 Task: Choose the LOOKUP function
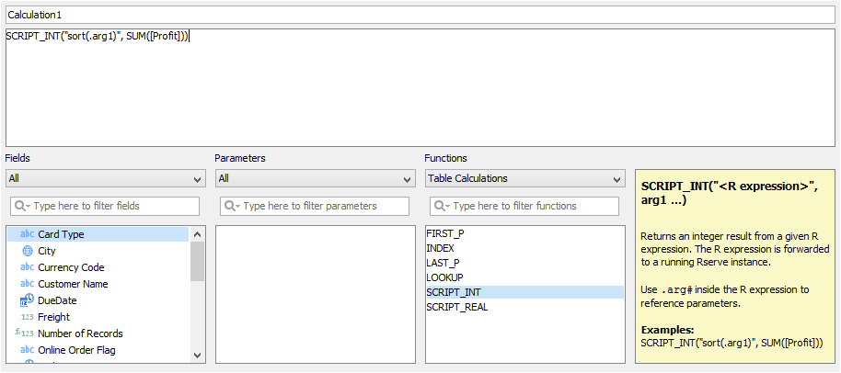point(444,277)
